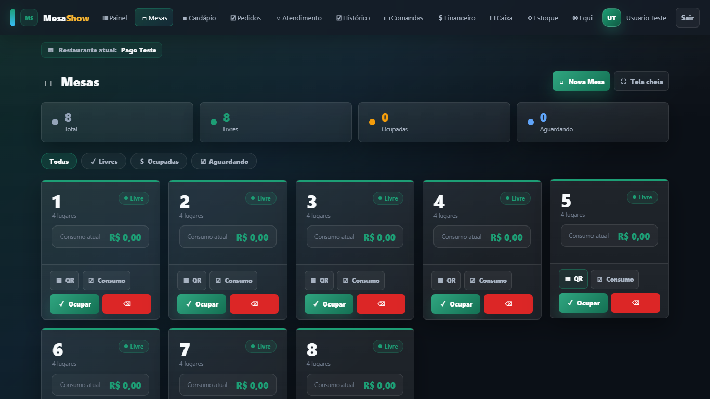Click Consumo atual box of table 7

coord(228,385)
